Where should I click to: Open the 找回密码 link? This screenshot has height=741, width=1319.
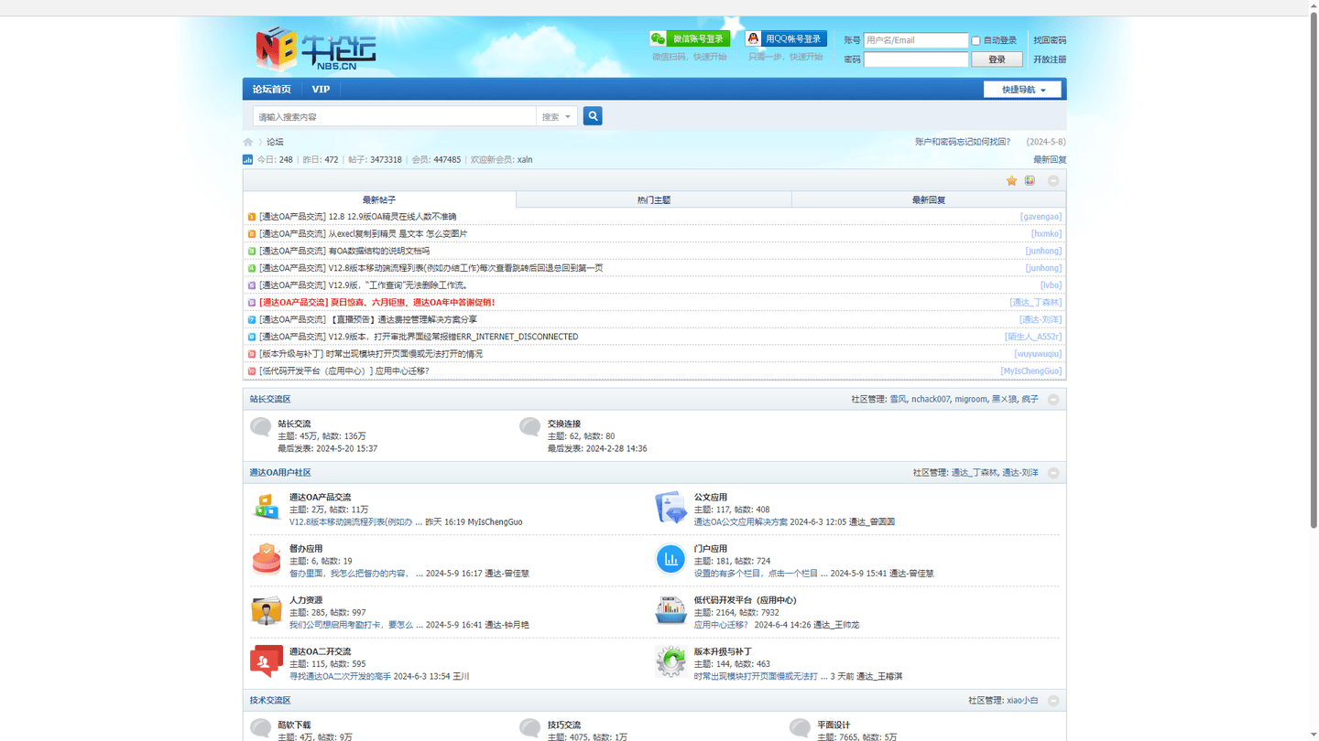(1050, 40)
